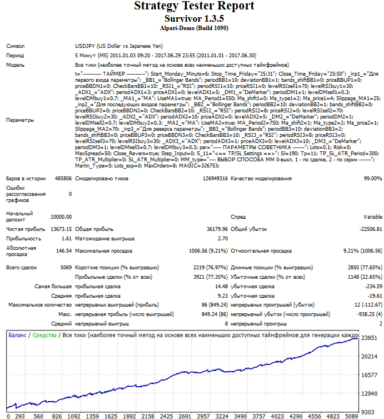The image size is (384, 419).
Task: Select modeling quality value 99.00%
Action: point(373,179)
